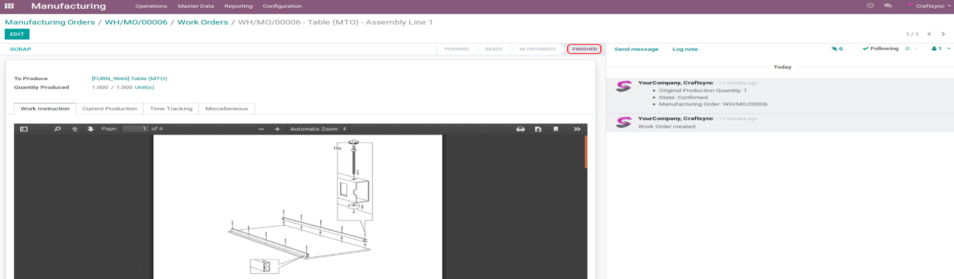954x279 pixels.
Task: Zoom in the PDF with plus
Action: 277,129
